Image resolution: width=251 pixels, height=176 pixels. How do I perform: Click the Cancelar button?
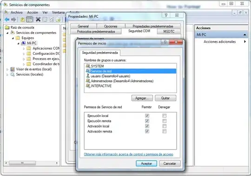click(170, 163)
